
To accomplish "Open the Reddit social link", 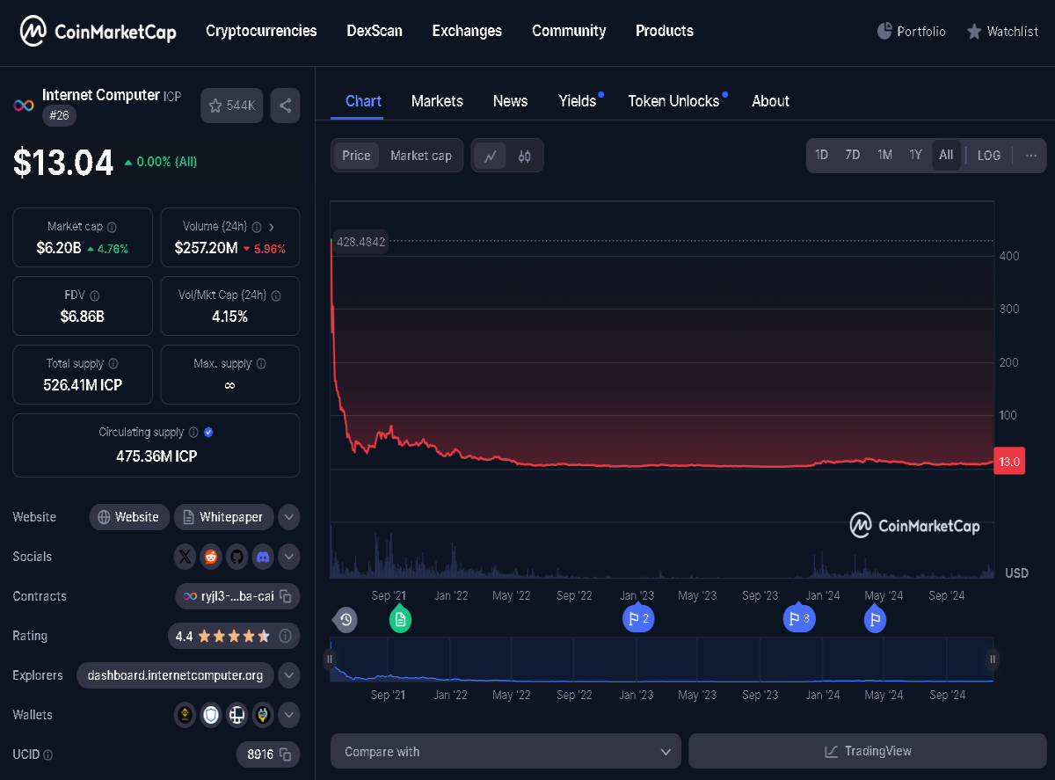I will point(210,557).
